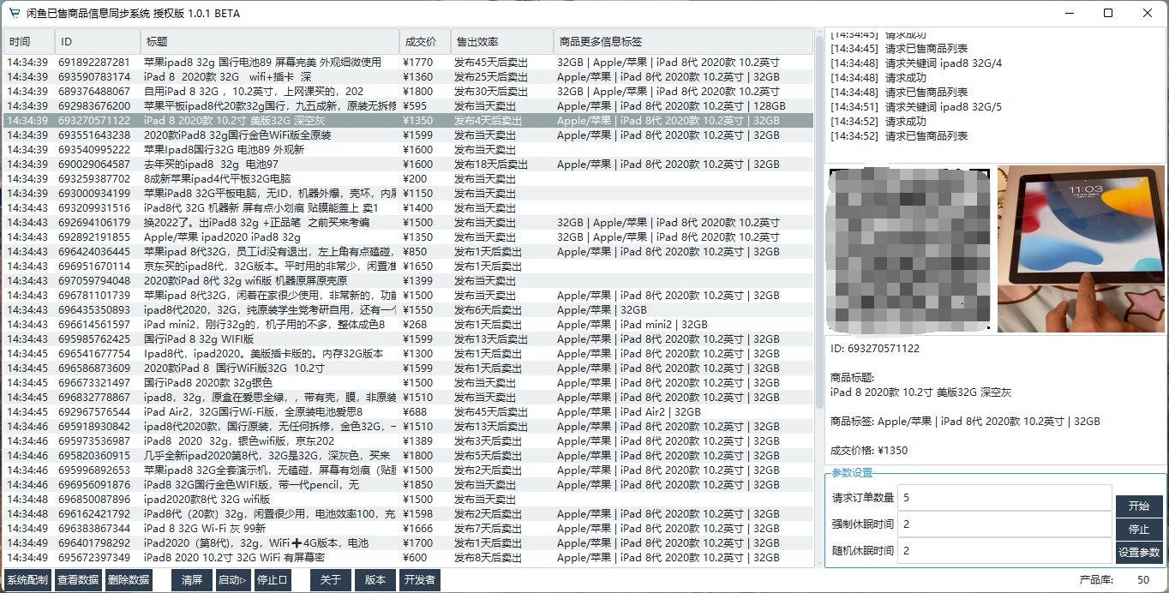
Task: Open the 关于 about dialog
Action: 331,580
